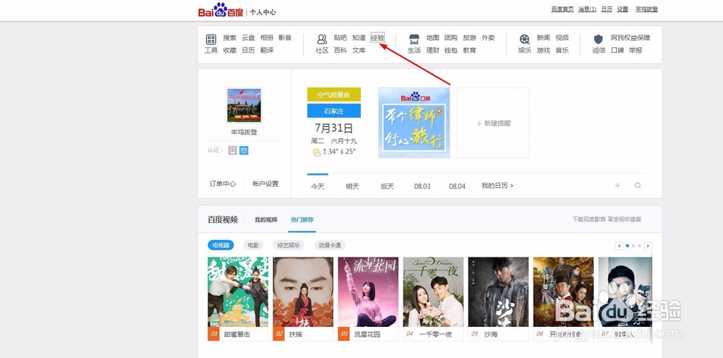Filter videos by 综艺娱乐
Screen dimensions: 723x358
[x=288, y=245]
